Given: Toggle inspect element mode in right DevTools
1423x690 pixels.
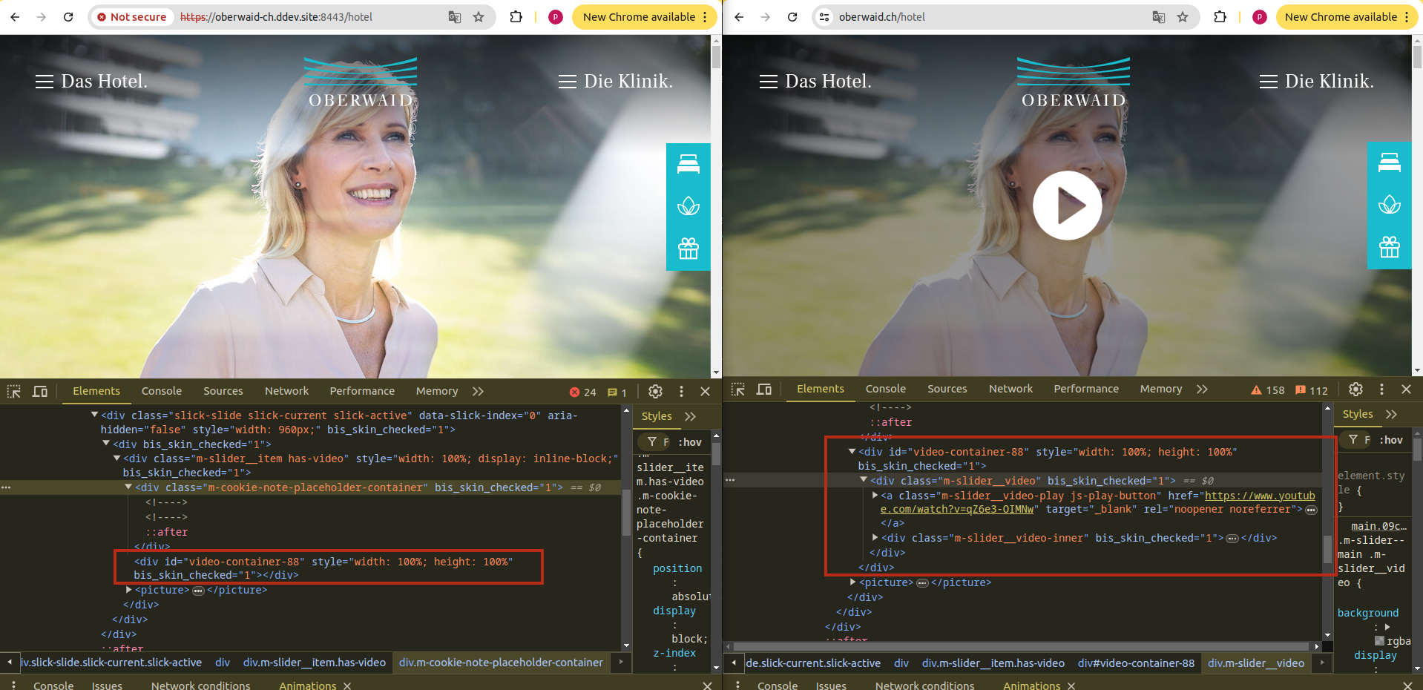Looking at the screenshot, I should [737, 390].
